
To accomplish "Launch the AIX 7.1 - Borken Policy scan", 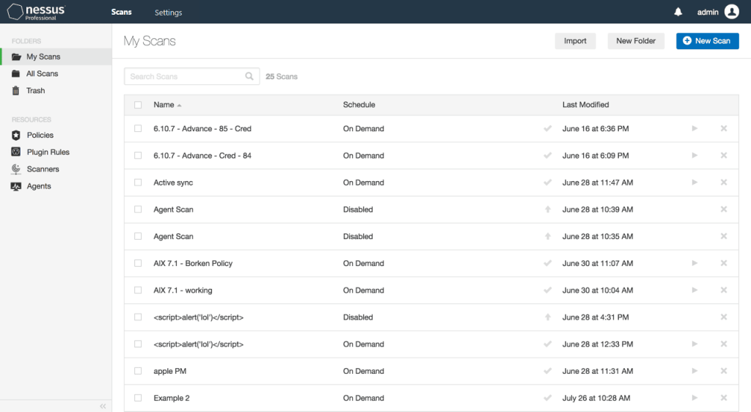I will pyautogui.click(x=695, y=263).
